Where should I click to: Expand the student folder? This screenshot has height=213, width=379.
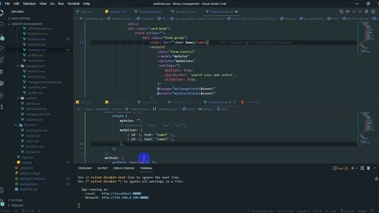click(31, 98)
